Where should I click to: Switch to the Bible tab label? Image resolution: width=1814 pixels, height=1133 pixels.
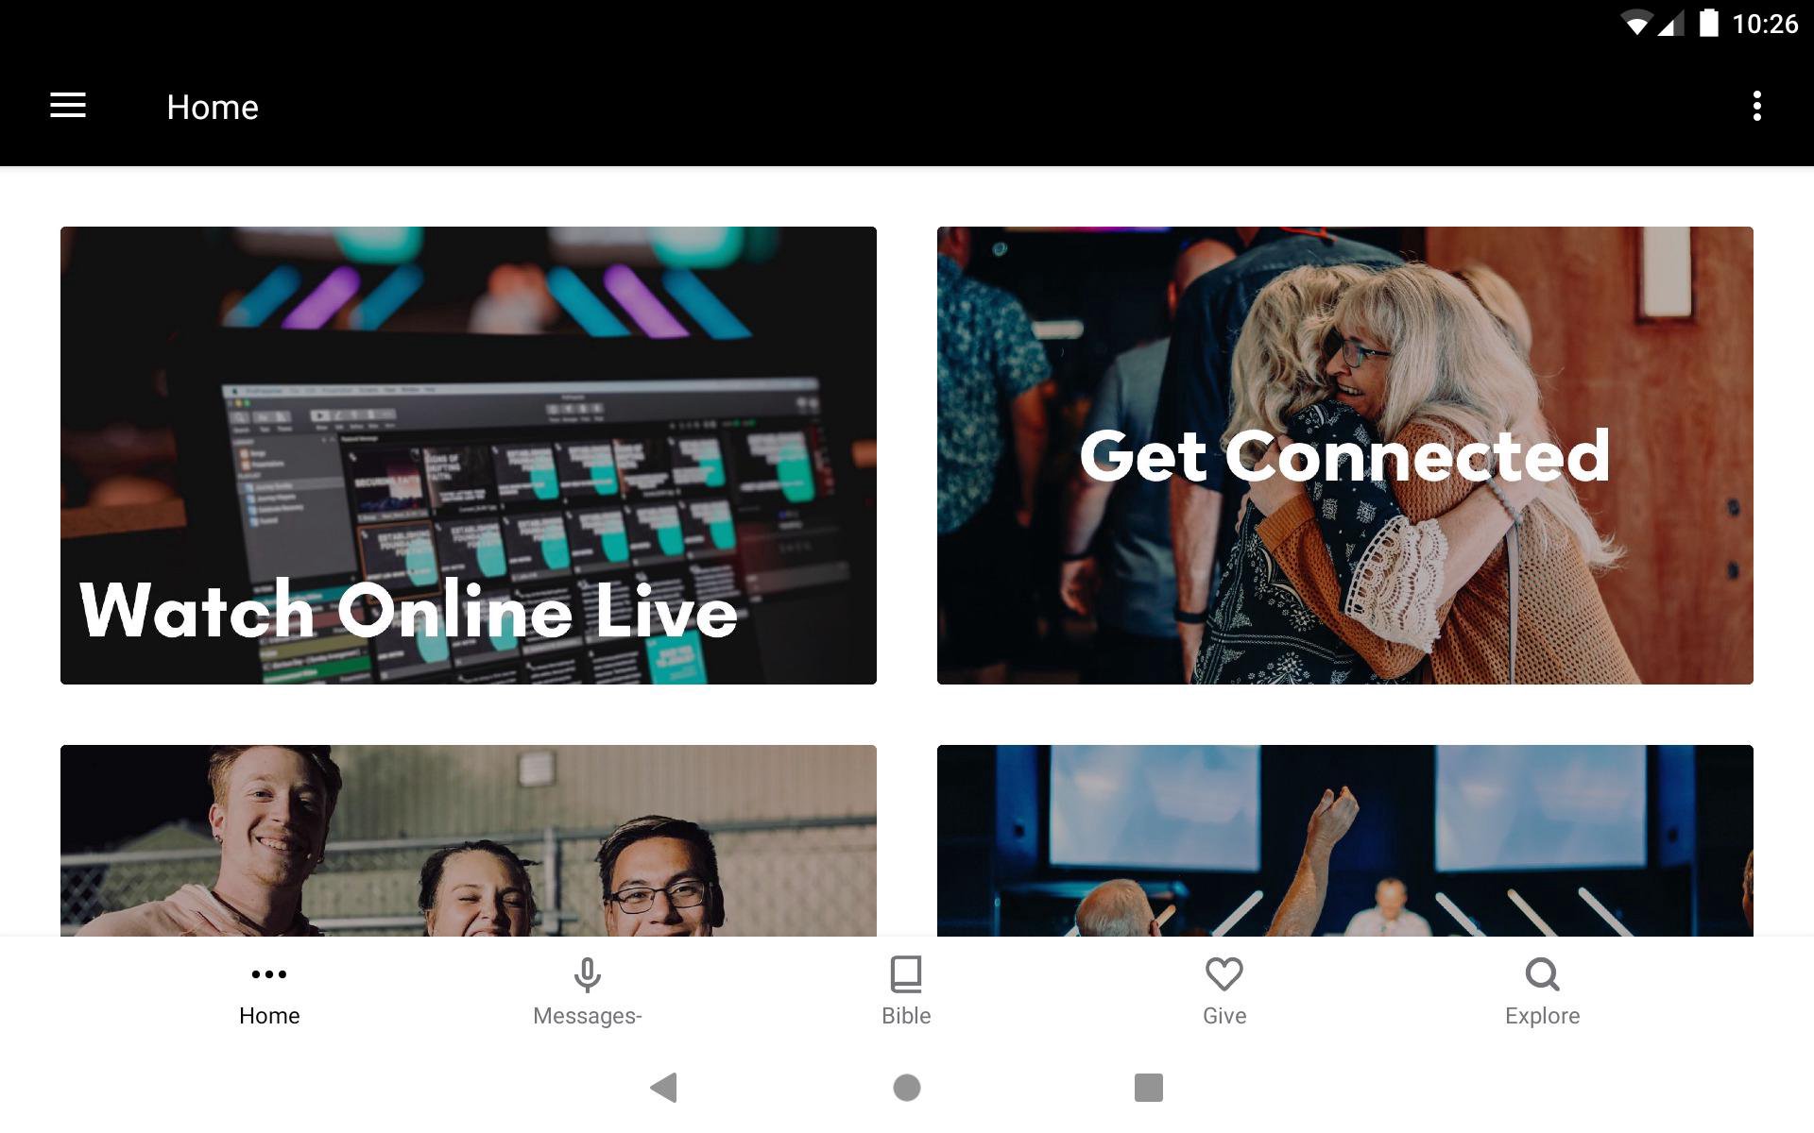pyautogui.click(x=906, y=1016)
